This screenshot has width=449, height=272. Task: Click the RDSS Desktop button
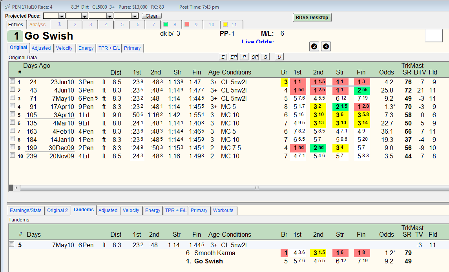312,18
